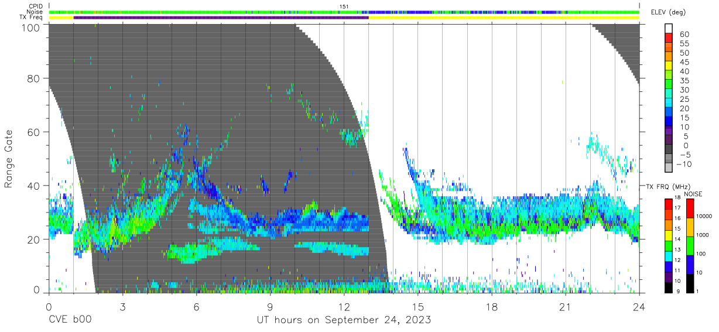Viewport: 719px width, 332px height.
Task: Click UT hour tick label 12
Action: (344, 307)
